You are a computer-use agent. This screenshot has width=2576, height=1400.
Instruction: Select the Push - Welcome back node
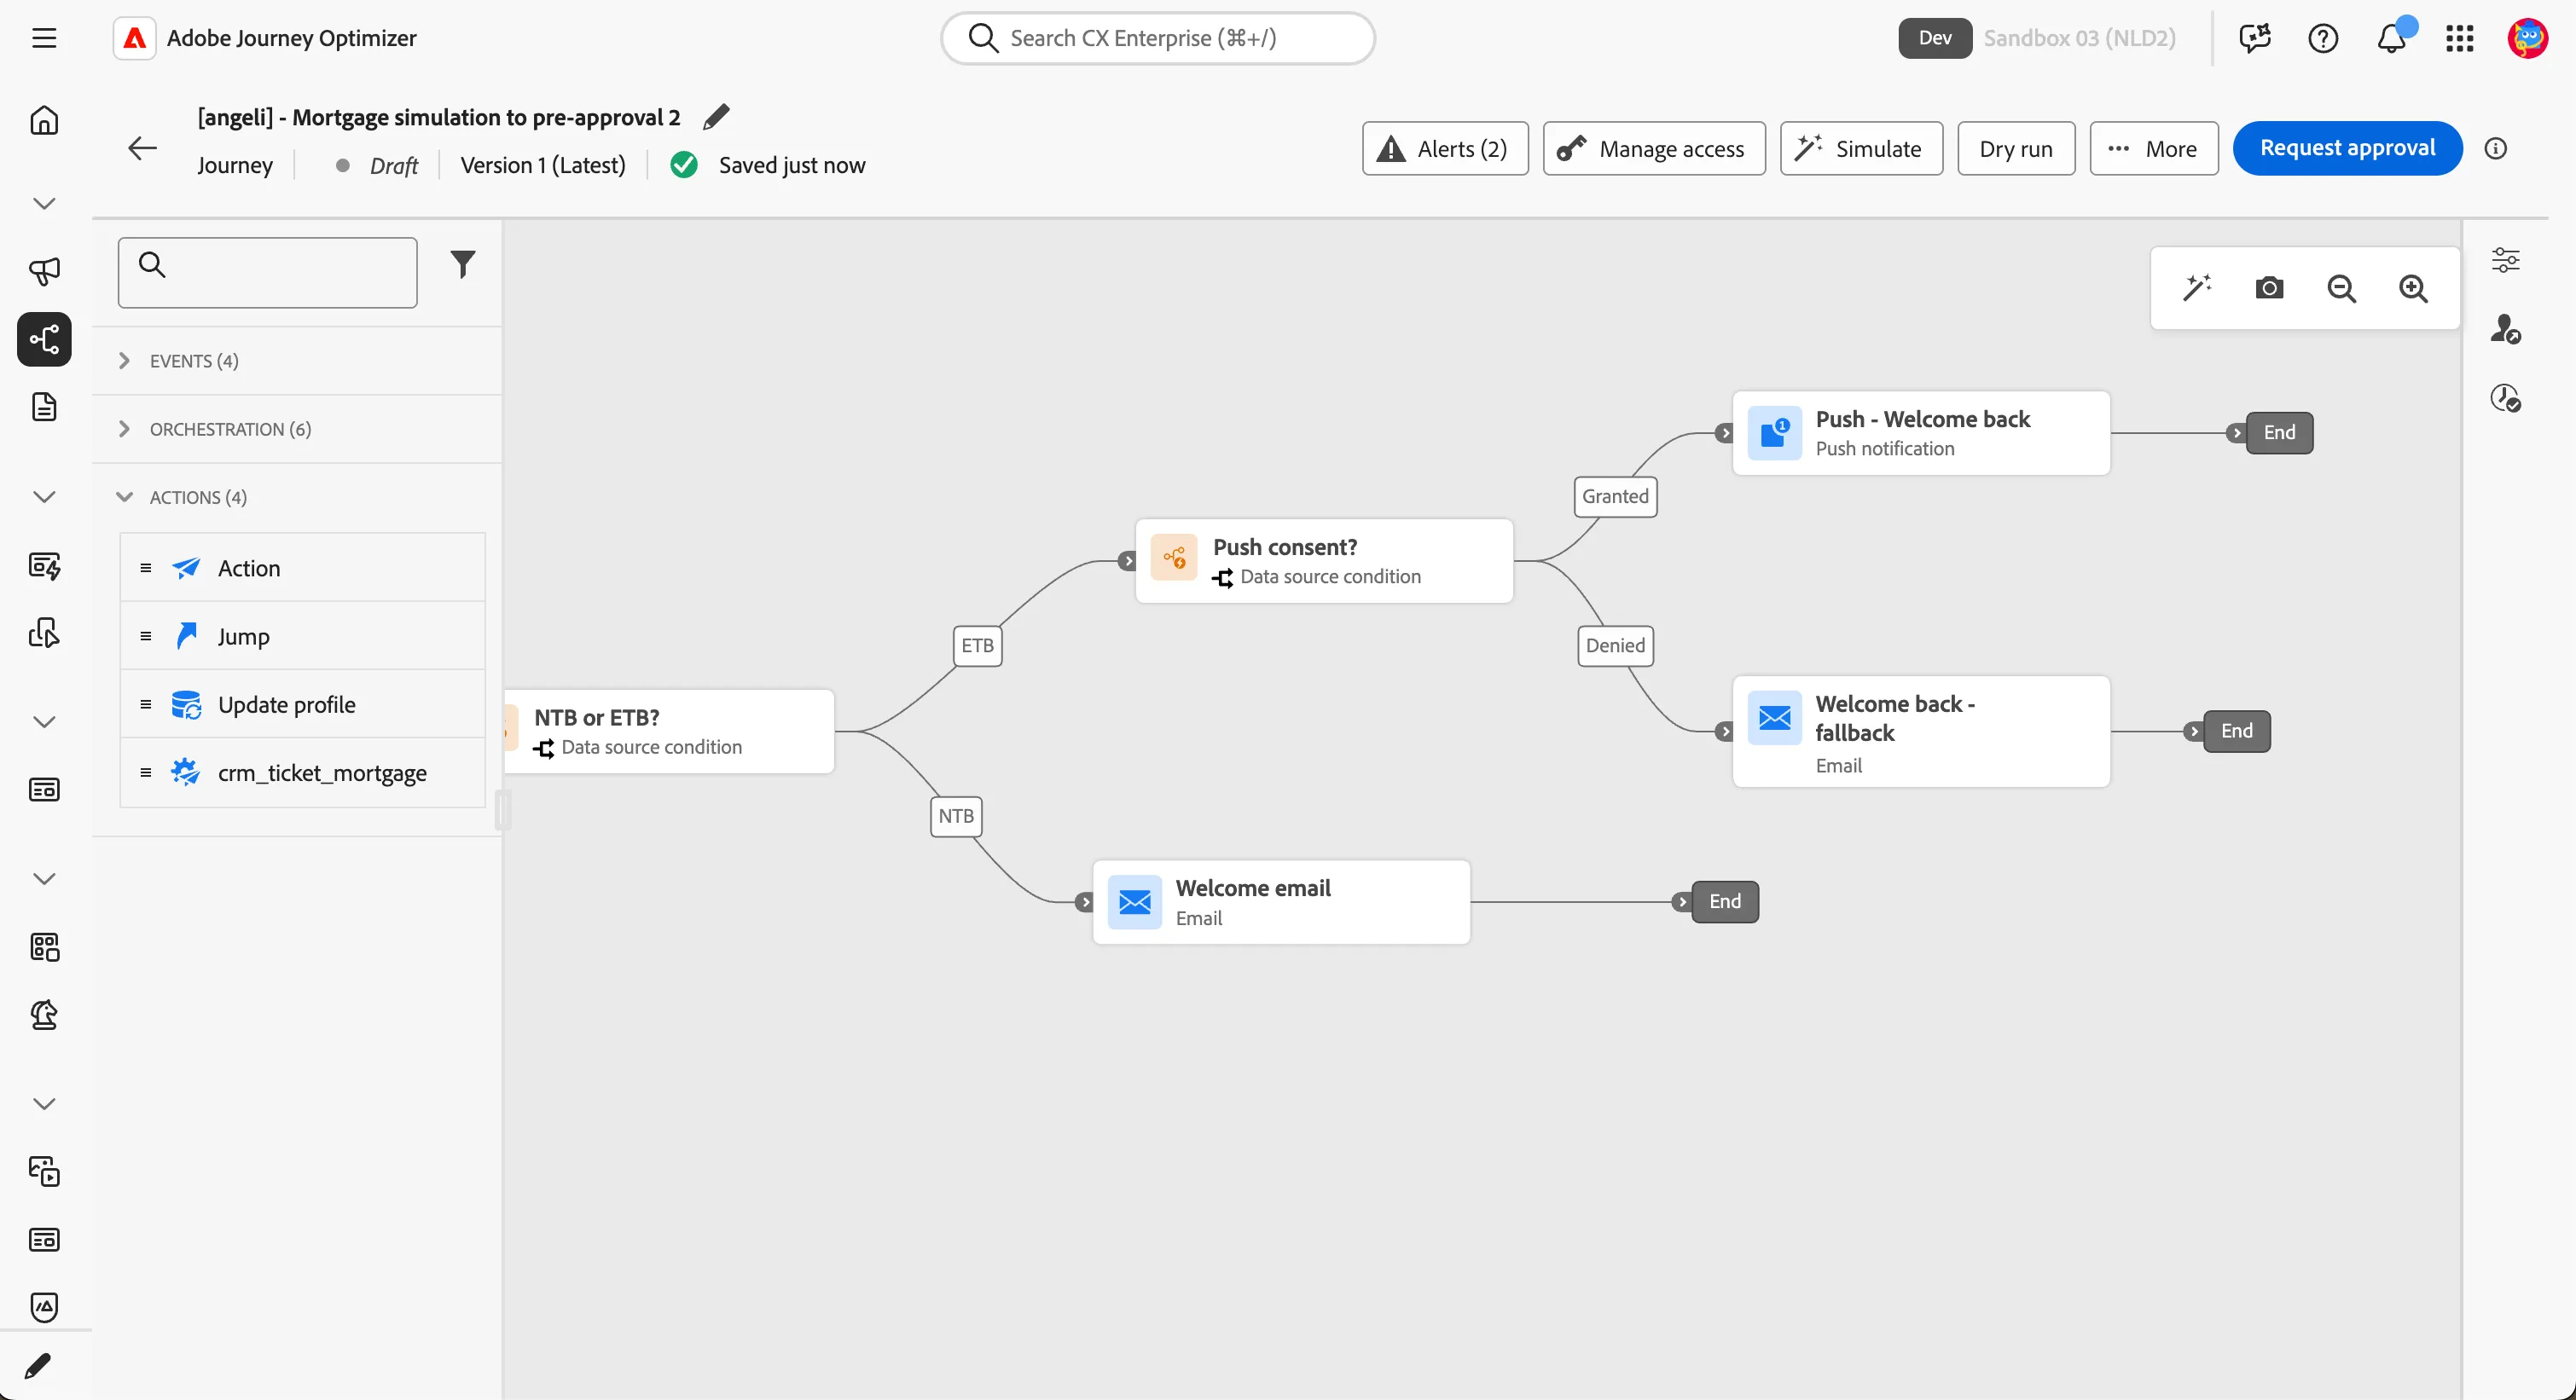[1921, 432]
